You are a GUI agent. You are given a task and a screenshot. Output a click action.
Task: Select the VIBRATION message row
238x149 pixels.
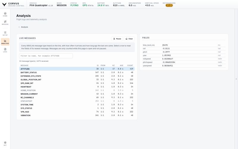(77, 115)
